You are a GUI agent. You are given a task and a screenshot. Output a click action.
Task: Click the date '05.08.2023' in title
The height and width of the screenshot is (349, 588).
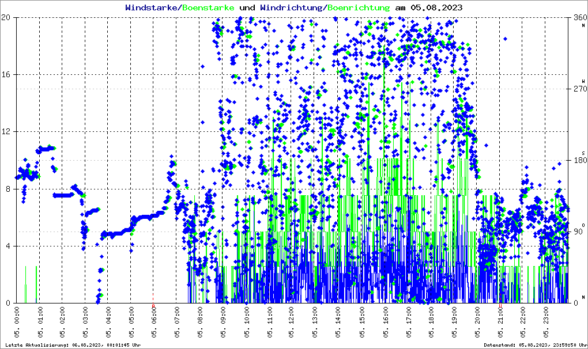[436, 7]
